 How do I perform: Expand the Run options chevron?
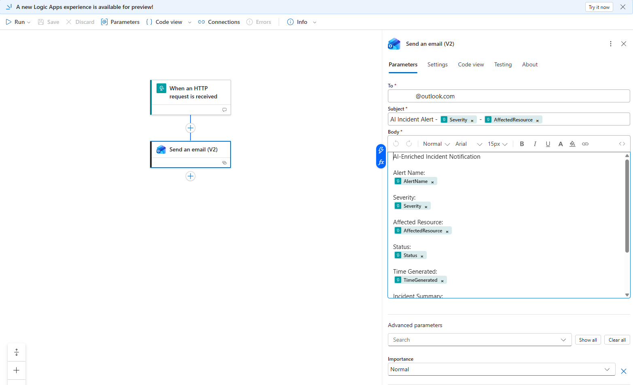coord(29,22)
